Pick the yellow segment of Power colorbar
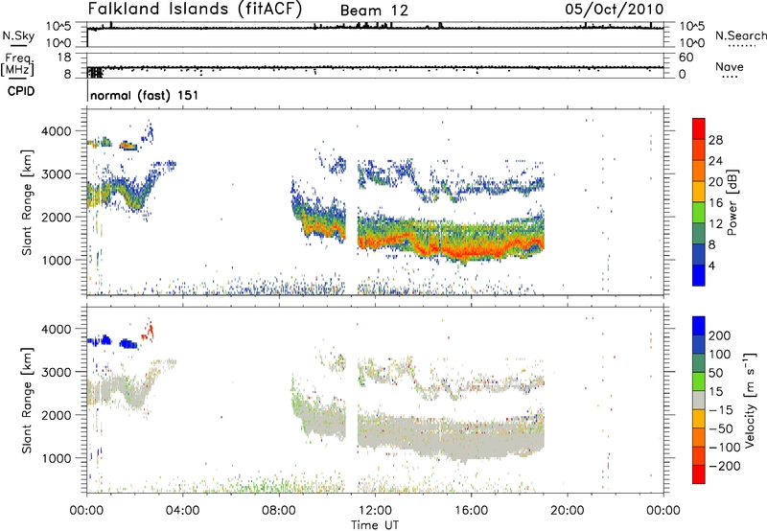The height and width of the screenshot is (531, 767). [699, 192]
